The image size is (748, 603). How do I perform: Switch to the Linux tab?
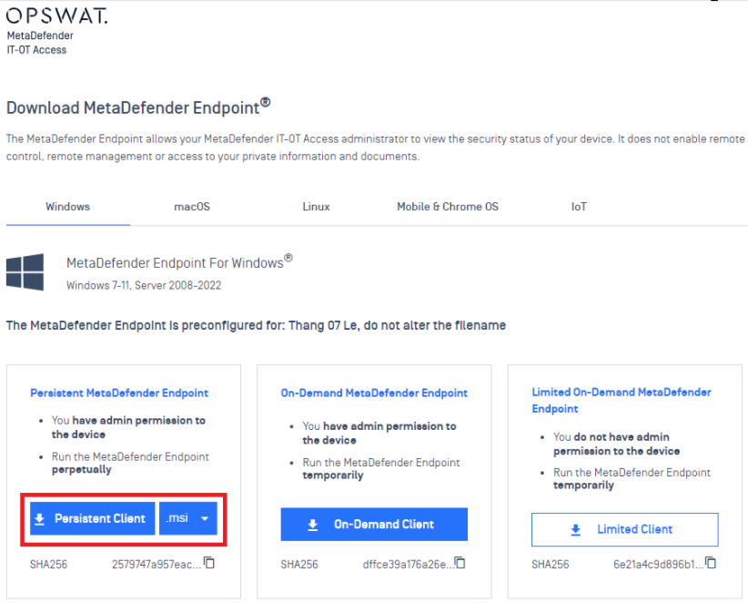pos(316,207)
